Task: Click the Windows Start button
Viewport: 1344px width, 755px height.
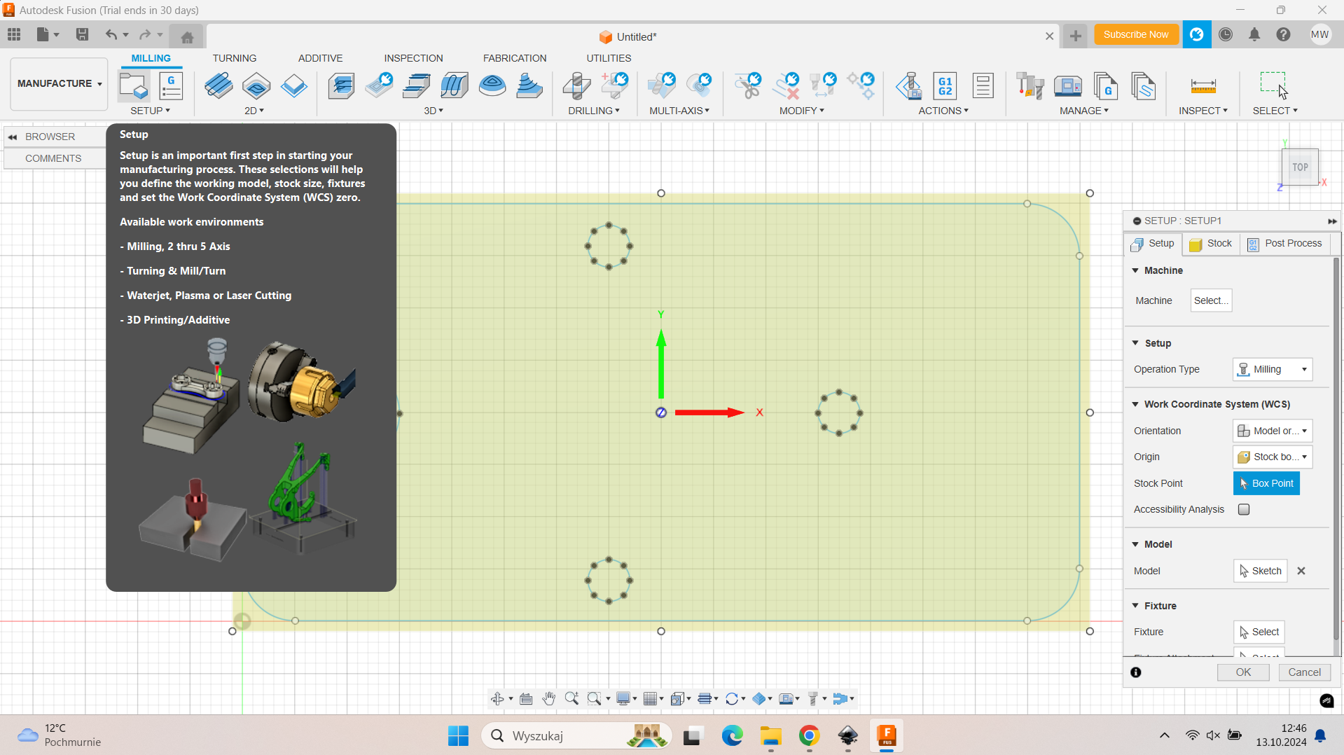Action: (459, 736)
